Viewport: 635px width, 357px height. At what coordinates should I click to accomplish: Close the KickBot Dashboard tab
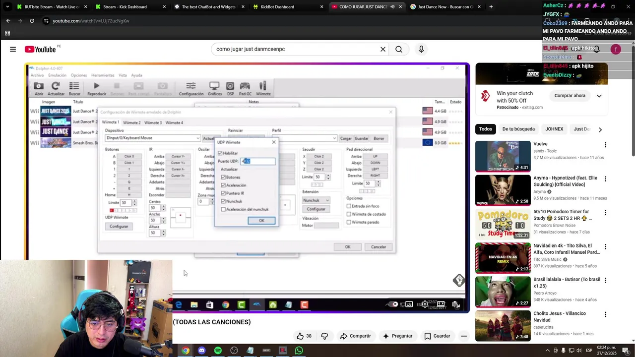[321, 7]
